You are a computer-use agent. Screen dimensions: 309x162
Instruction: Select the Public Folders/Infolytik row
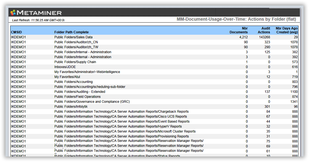point(154,107)
